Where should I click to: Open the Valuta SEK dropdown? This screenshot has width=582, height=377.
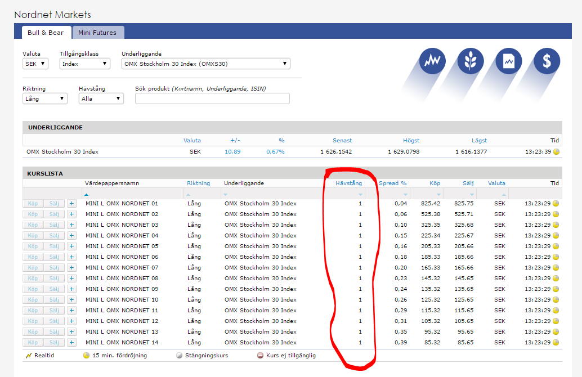point(35,64)
